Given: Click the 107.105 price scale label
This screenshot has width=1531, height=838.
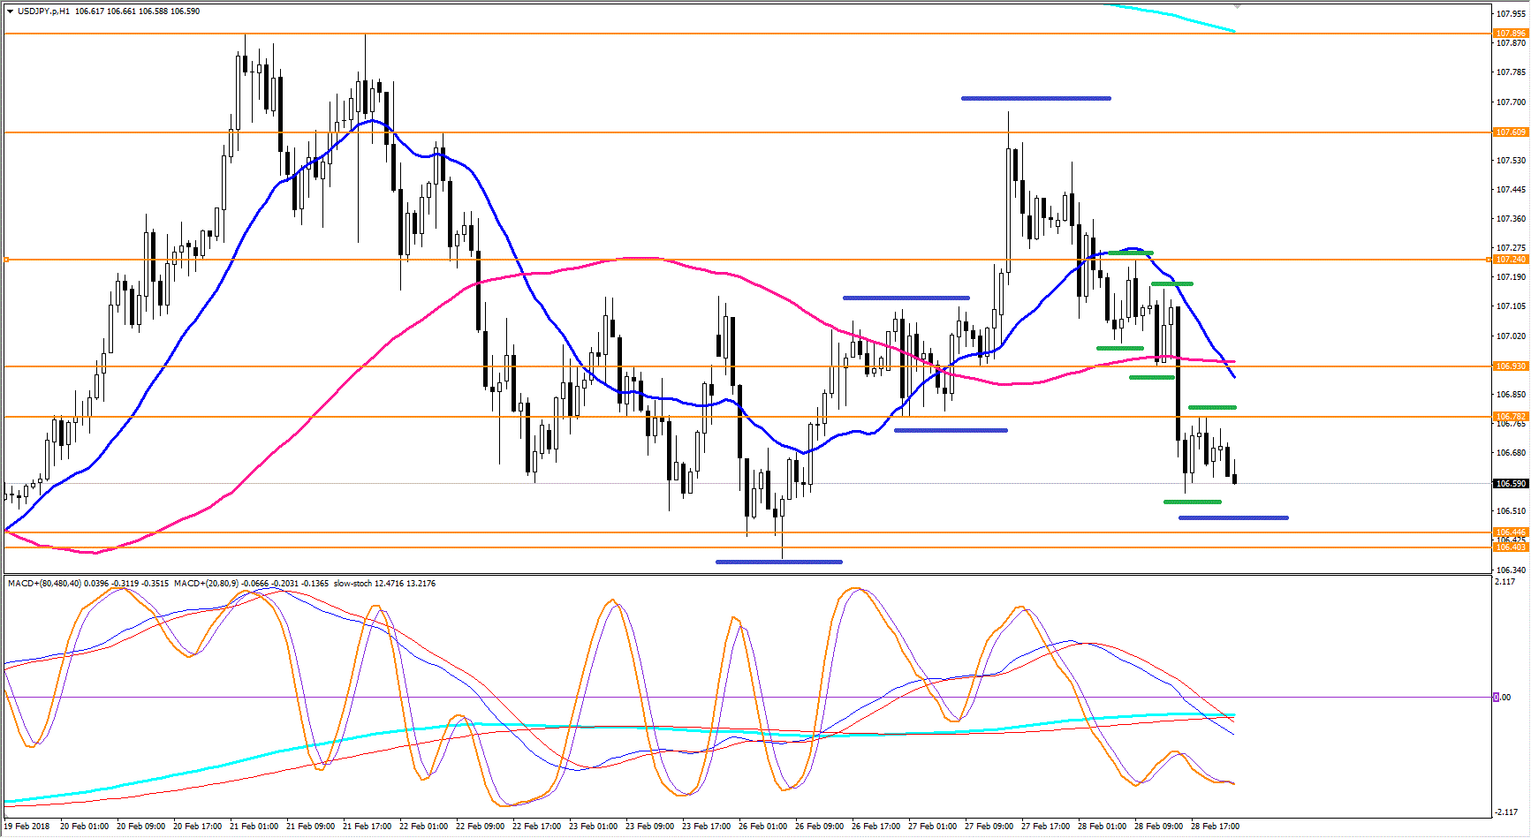Looking at the screenshot, I should tap(1511, 306).
